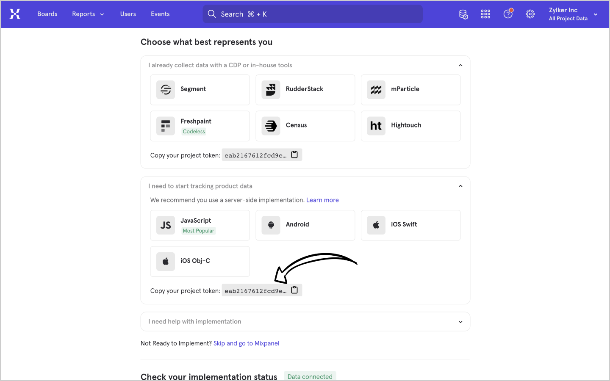Click the iOS Swift Apple icon
Viewport: 610px width, 381px height.
[x=376, y=225]
